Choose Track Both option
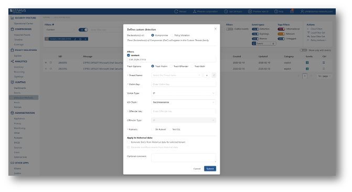The width and height of the screenshot is (352, 192). pos(192,66)
